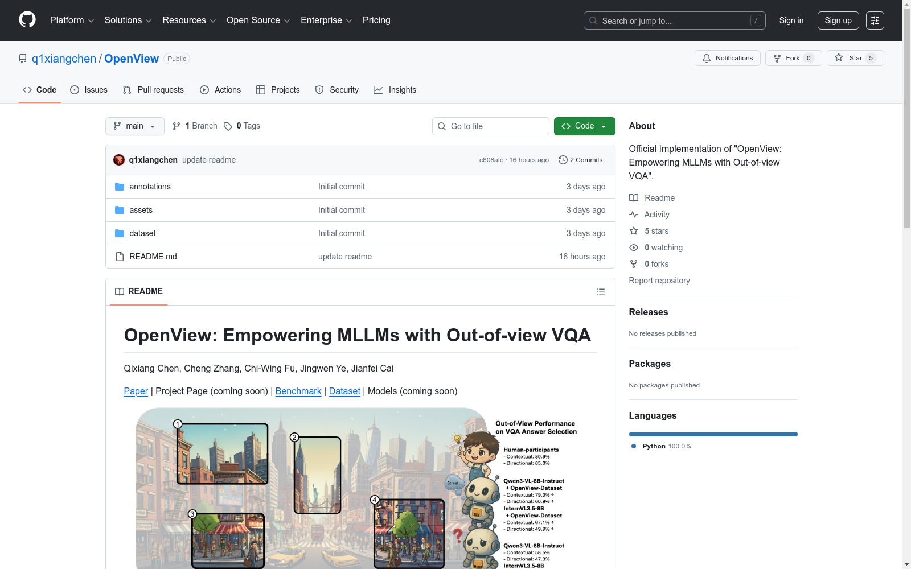911x569 pixels.
Task: Open the Packages heading link
Action: click(x=650, y=364)
